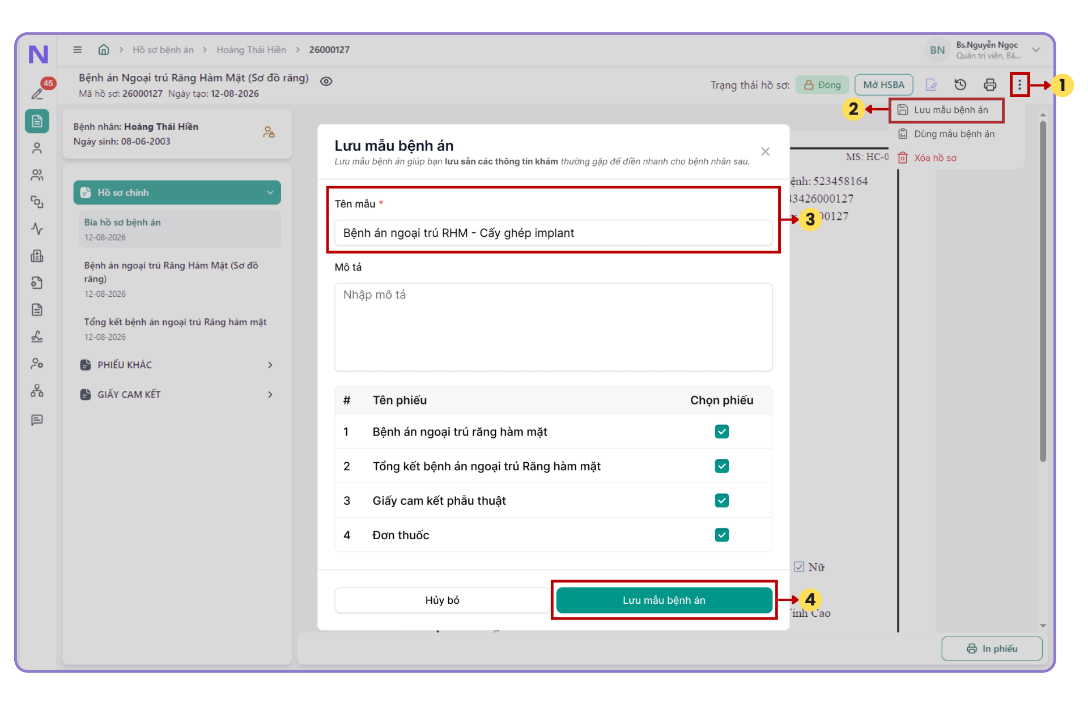The width and height of the screenshot is (1088, 725).
Task: Collapse the Hồ sơ chính section
Action: tap(177, 193)
